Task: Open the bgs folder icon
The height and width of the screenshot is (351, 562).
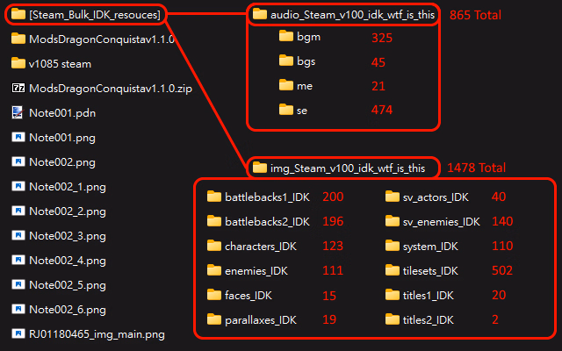Action: [286, 61]
